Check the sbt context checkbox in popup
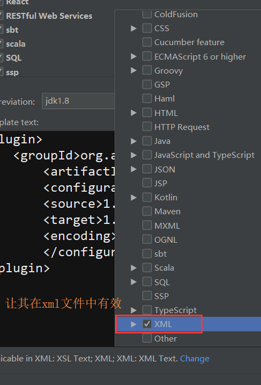Screen dimensions: 261x385 click(147, 253)
